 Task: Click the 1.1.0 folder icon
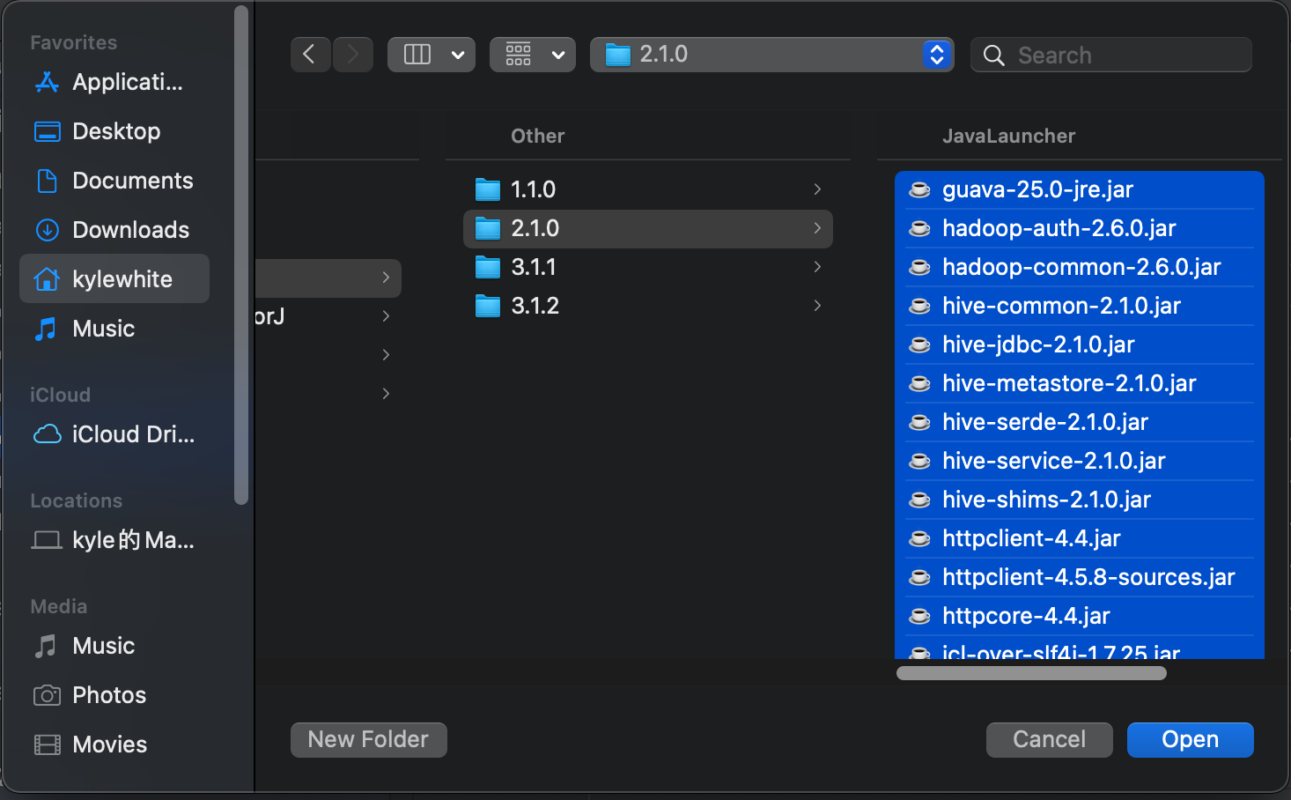tap(488, 189)
